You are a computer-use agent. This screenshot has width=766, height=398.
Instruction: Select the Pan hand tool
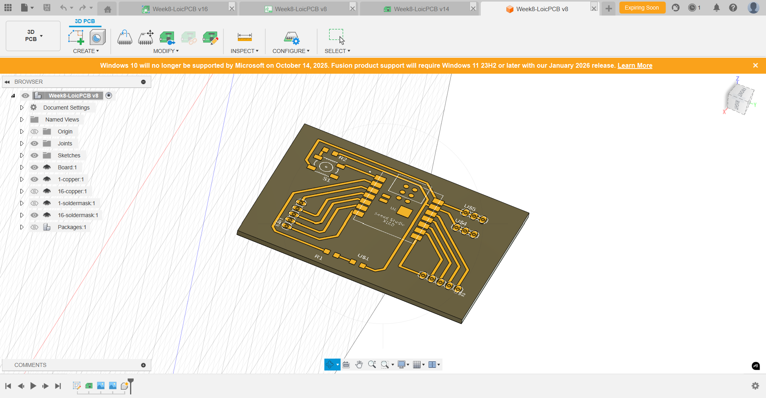(359, 365)
